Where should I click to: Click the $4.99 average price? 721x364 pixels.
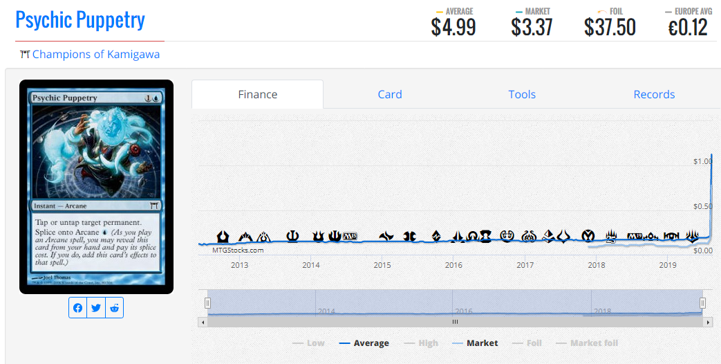pyautogui.click(x=453, y=27)
